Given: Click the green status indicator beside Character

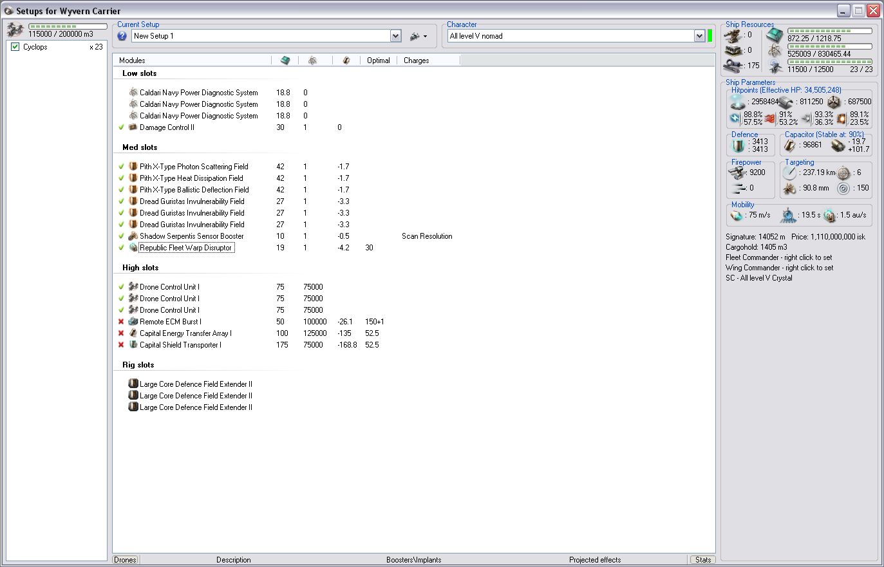Looking at the screenshot, I should [710, 36].
